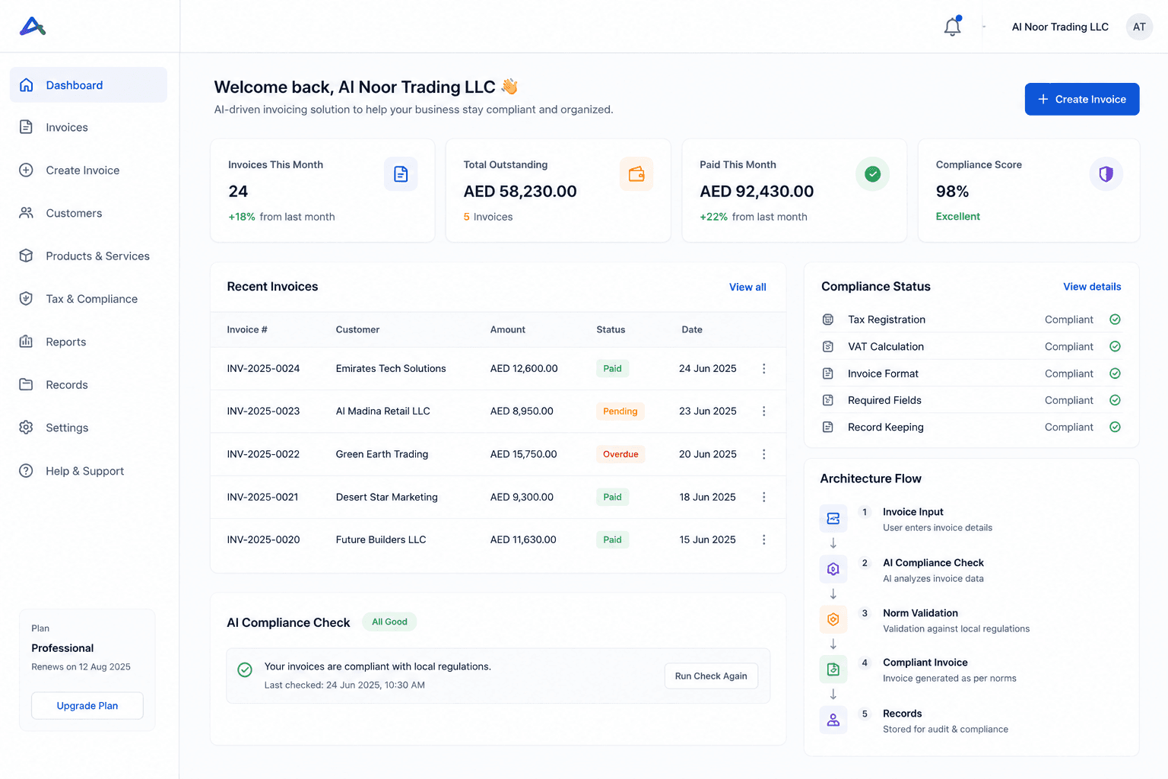Click the green check in AI Compliance message
This screenshot has width=1168, height=779.
coord(245,669)
